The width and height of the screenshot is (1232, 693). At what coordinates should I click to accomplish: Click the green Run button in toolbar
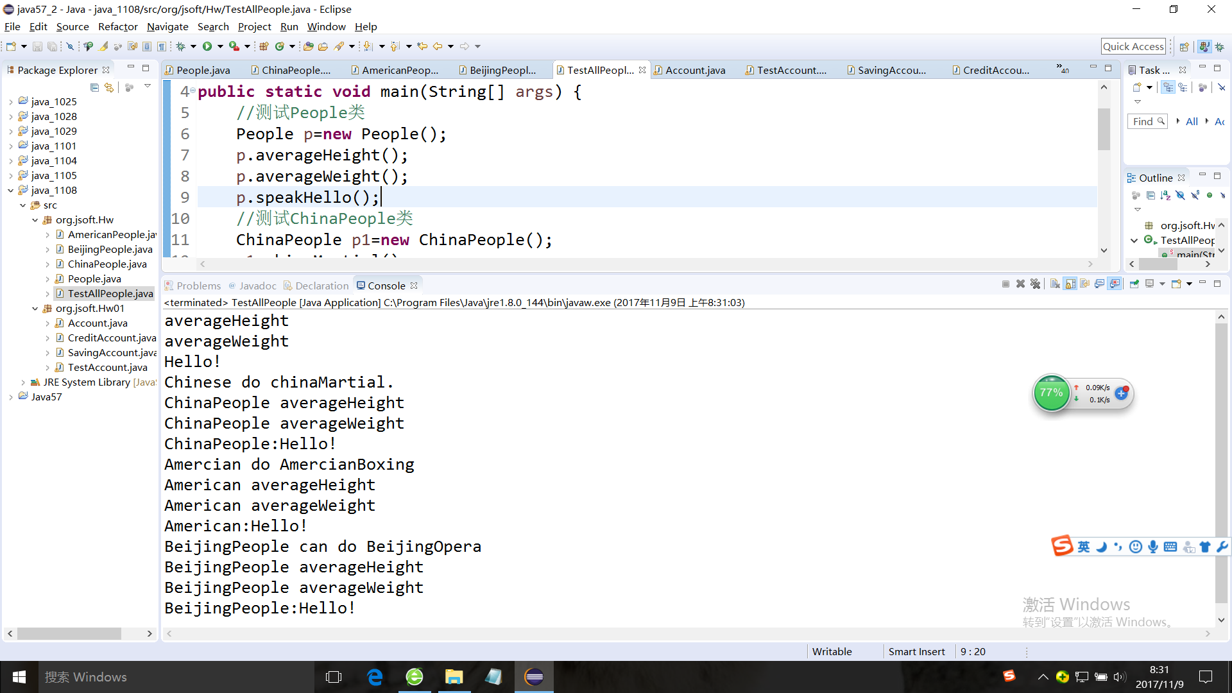(x=207, y=46)
